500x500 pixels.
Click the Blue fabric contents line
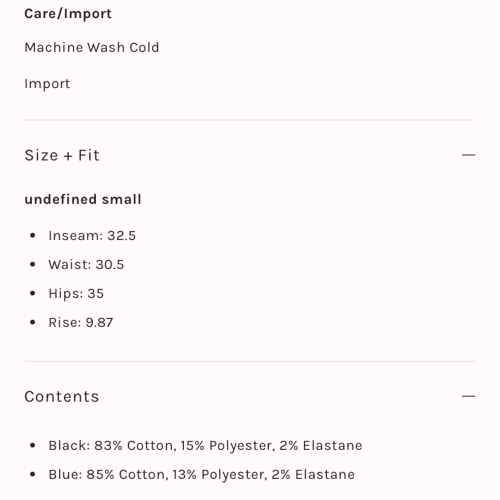201,474
